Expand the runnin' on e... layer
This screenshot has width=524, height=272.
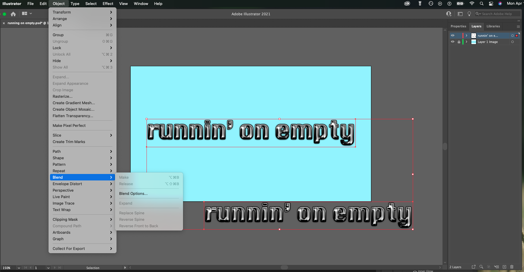pyautogui.click(x=467, y=35)
